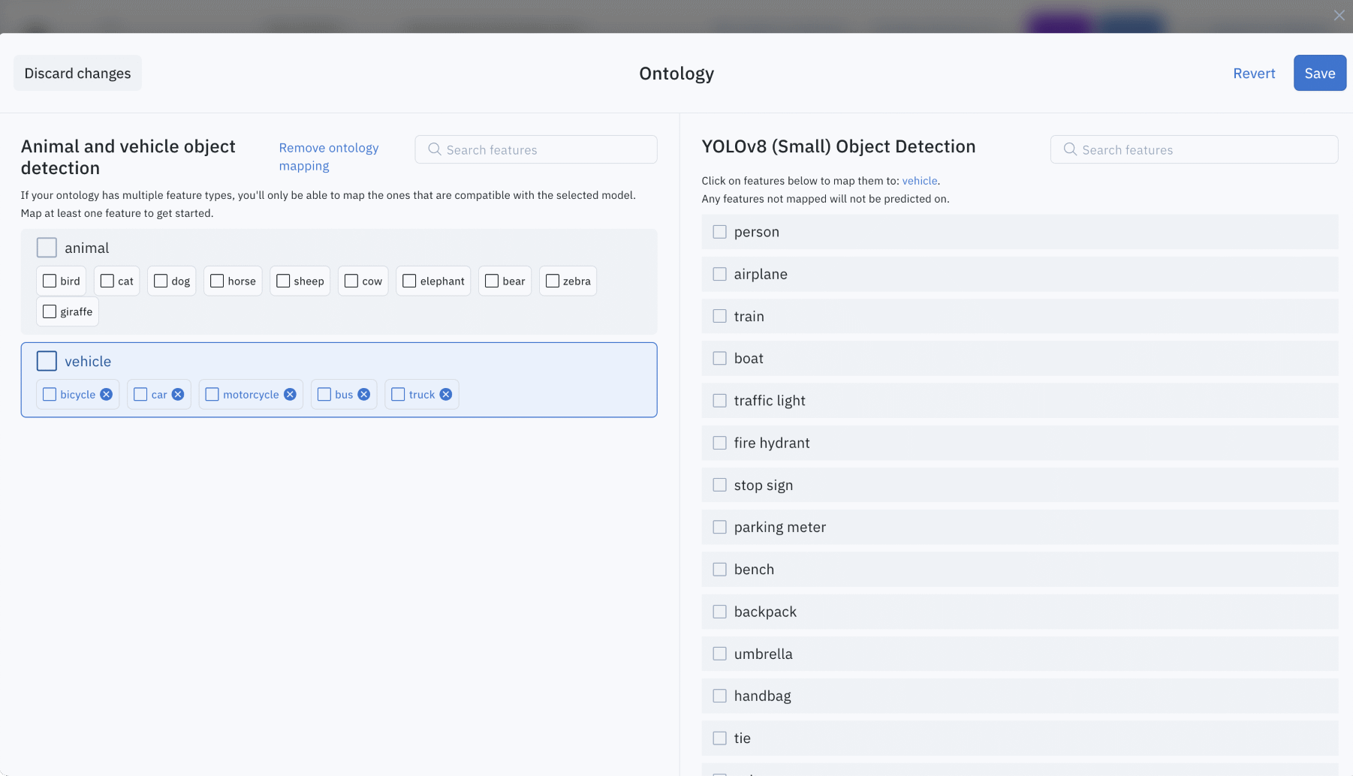The width and height of the screenshot is (1353, 776).
Task: Close the Ontology dialog with top-right X
Action: 1339,15
